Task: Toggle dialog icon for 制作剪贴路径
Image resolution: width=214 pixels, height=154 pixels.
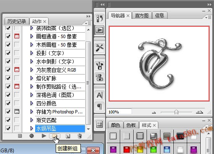Action: [17, 86]
